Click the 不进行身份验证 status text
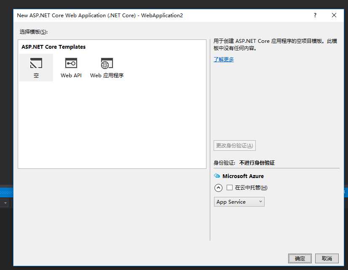The image size is (348, 270). (x=257, y=163)
